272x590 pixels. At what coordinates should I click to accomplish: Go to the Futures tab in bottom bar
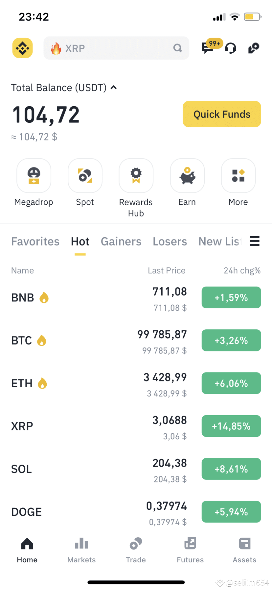click(x=190, y=550)
